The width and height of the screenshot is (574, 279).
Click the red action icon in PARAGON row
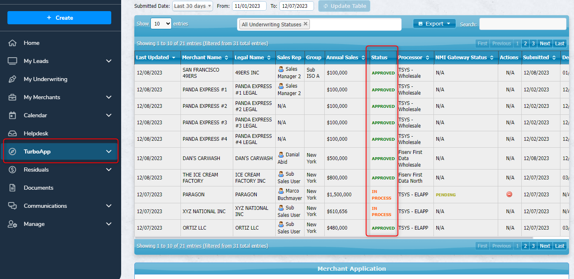coord(509,194)
